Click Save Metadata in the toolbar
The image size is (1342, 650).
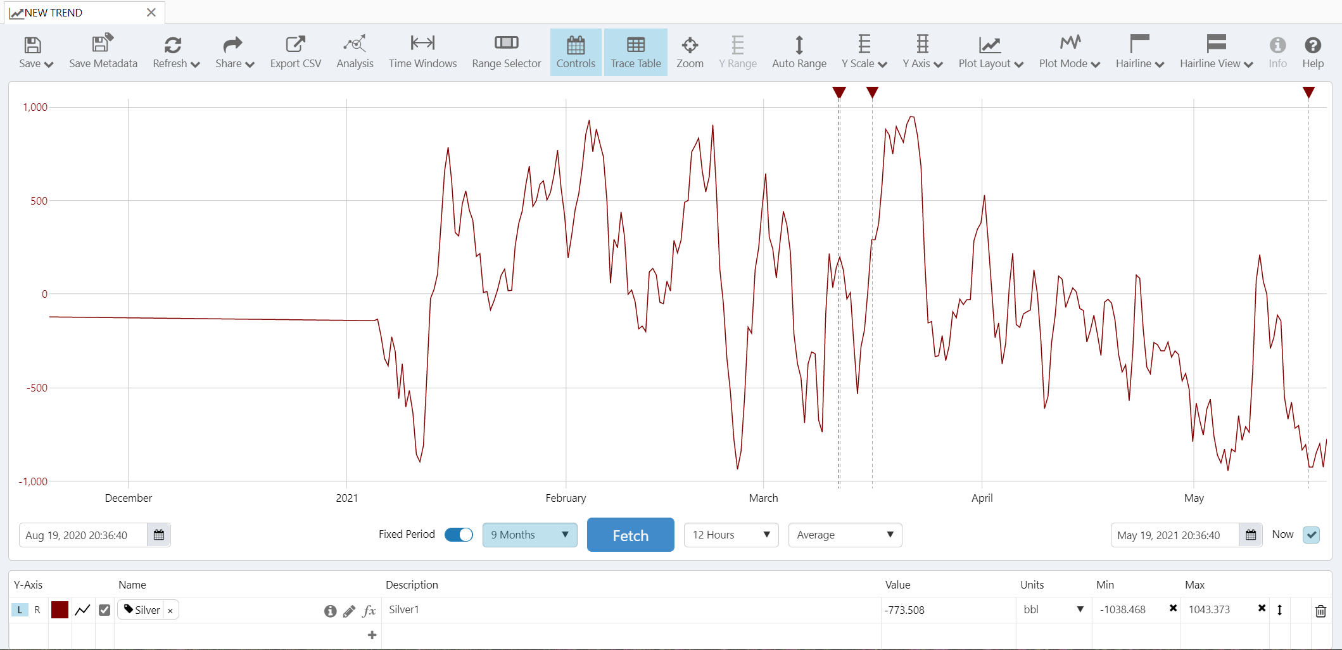coord(103,52)
